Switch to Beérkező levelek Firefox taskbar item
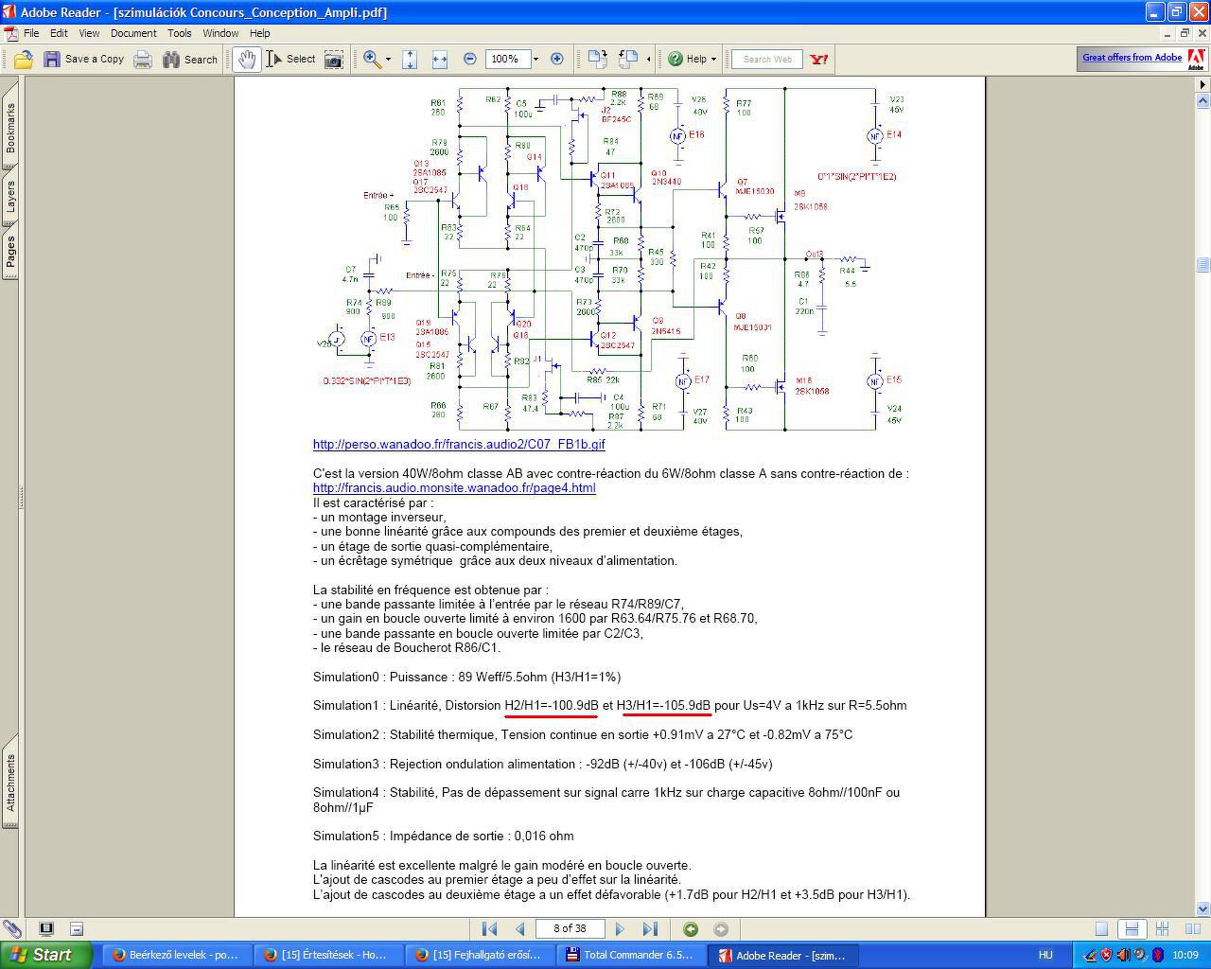This screenshot has width=1211, height=969. click(175, 955)
